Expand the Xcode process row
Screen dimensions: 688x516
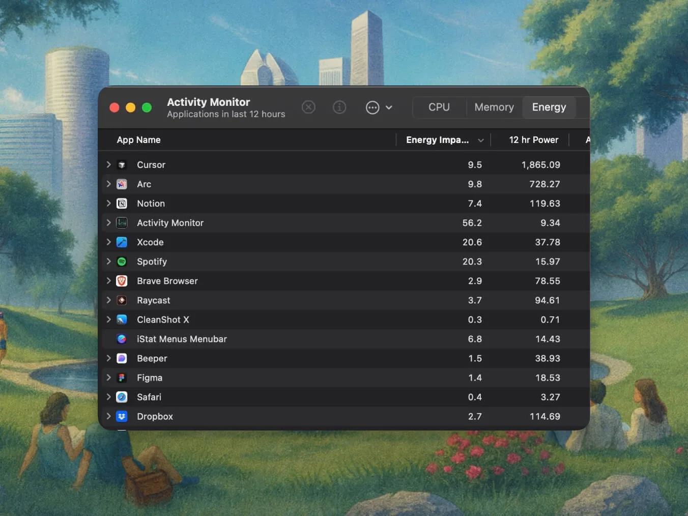tap(108, 242)
